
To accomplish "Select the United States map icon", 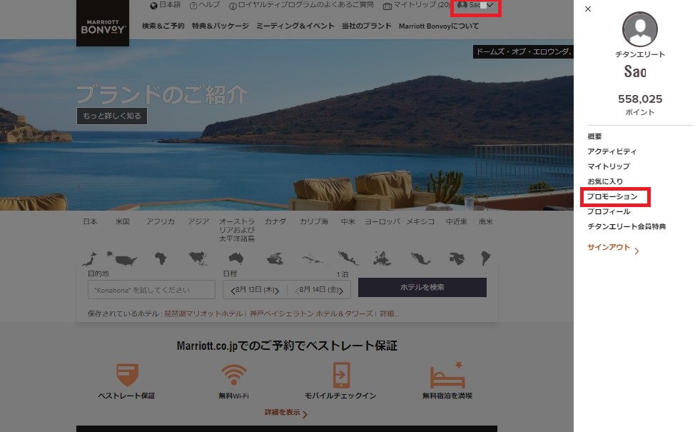I will 122,258.
